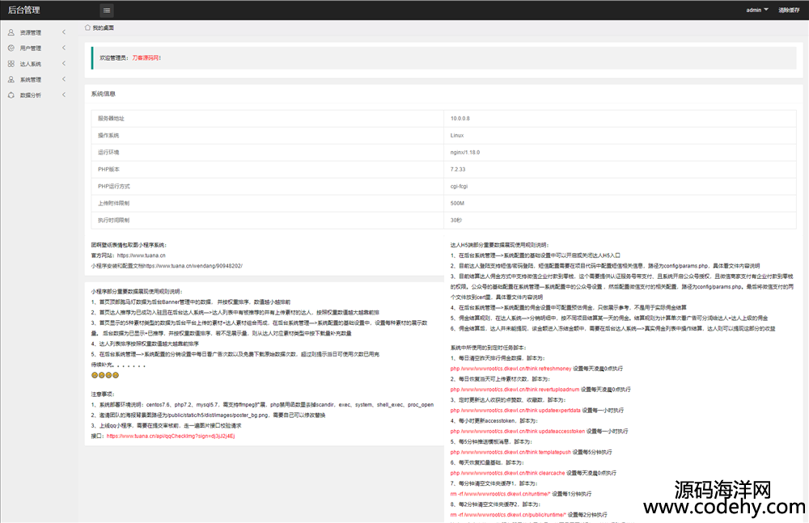This screenshot has width=809, height=523.
Task: Expand the 资源管理 menu chevron
Action: 64,32
